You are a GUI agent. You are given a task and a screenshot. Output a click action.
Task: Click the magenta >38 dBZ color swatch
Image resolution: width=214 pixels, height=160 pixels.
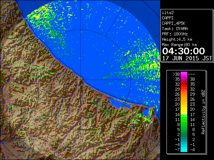coord(184,74)
